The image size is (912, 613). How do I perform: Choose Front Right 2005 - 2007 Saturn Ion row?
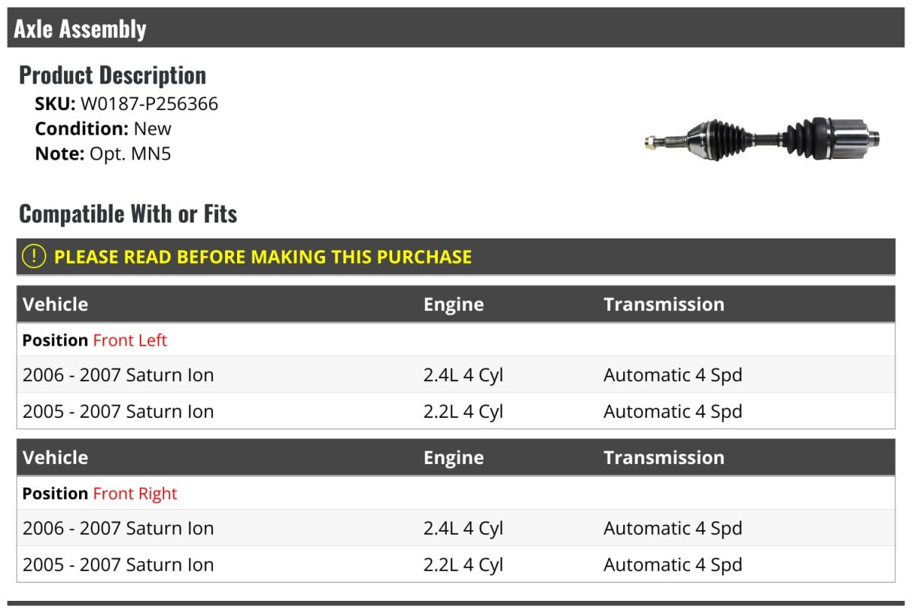[119, 565]
